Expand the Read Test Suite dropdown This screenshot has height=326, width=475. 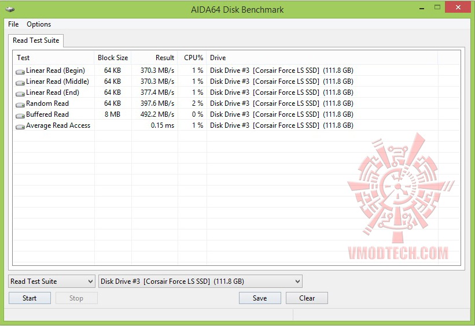[51, 281]
